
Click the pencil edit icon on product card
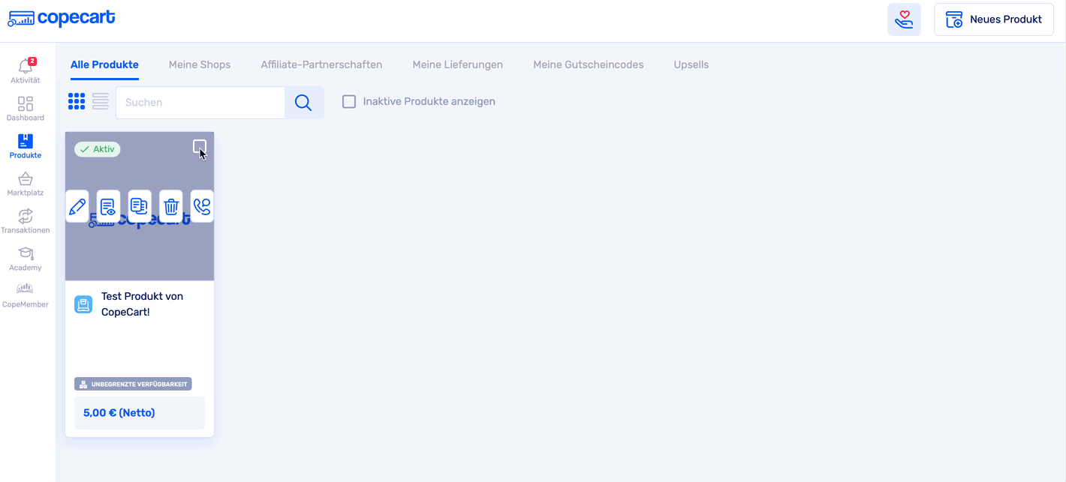click(x=77, y=206)
